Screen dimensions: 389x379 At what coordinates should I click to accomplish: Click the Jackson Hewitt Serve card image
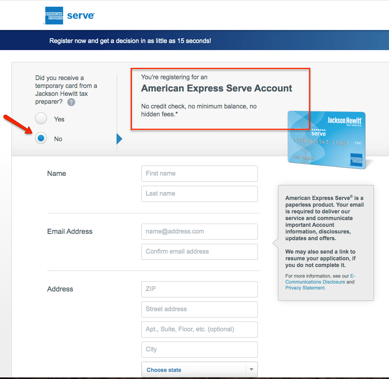pyautogui.click(x=326, y=140)
